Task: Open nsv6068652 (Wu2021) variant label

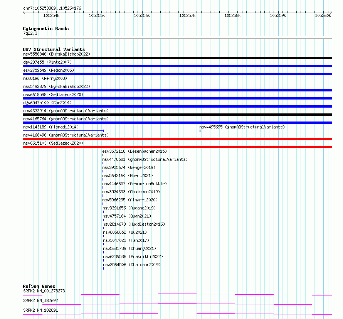Action: [125, 232]
